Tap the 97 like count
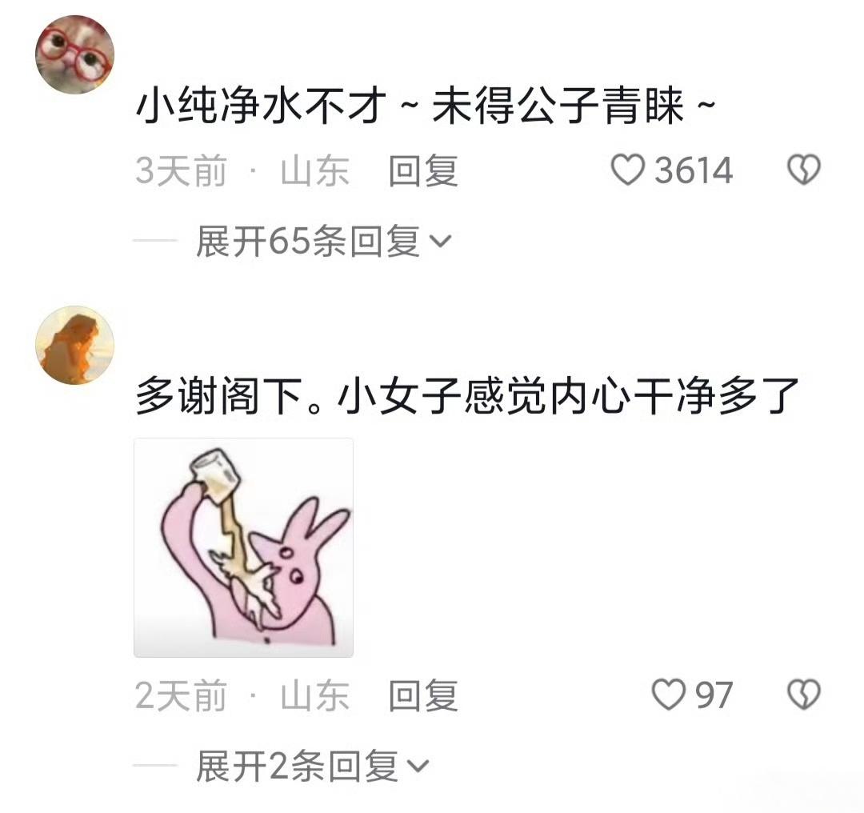864x813 pixels. [714, 695]
